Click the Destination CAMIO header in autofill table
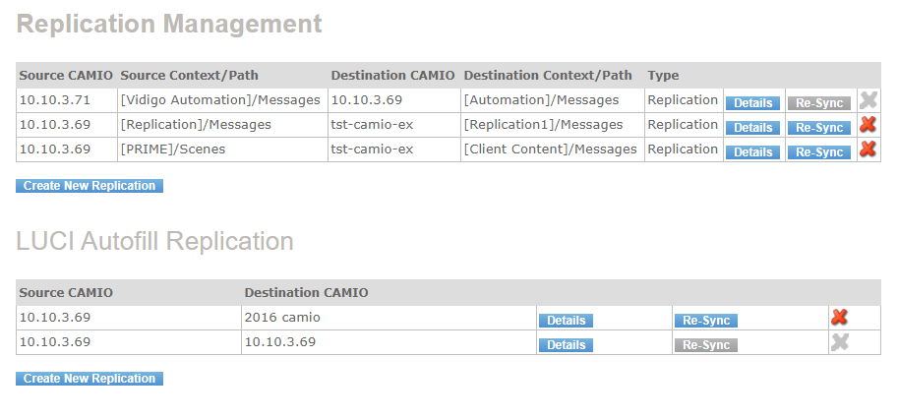 (x=306, y=292)
